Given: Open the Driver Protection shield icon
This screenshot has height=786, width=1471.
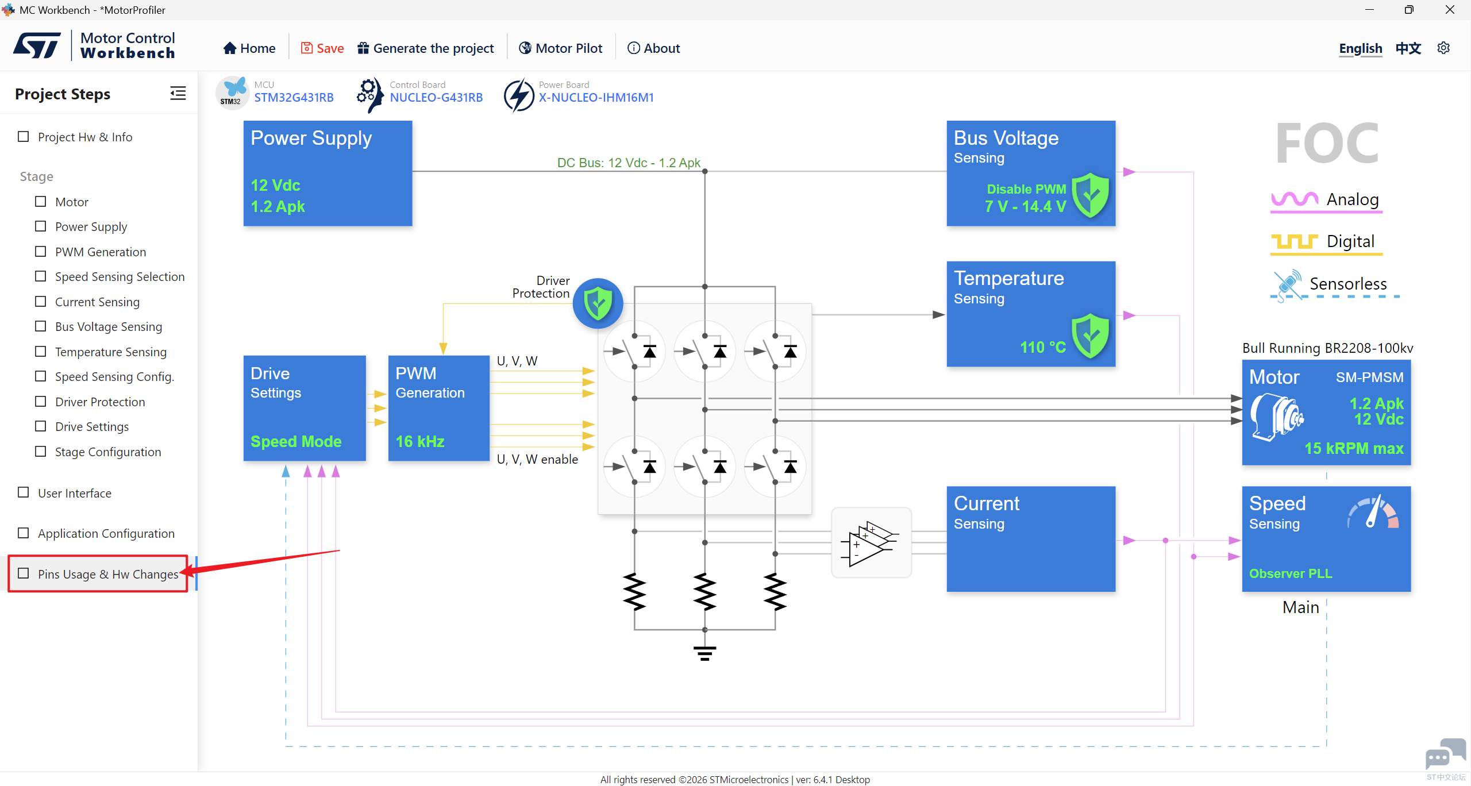Looking at the screenshot, I should 598,303.
